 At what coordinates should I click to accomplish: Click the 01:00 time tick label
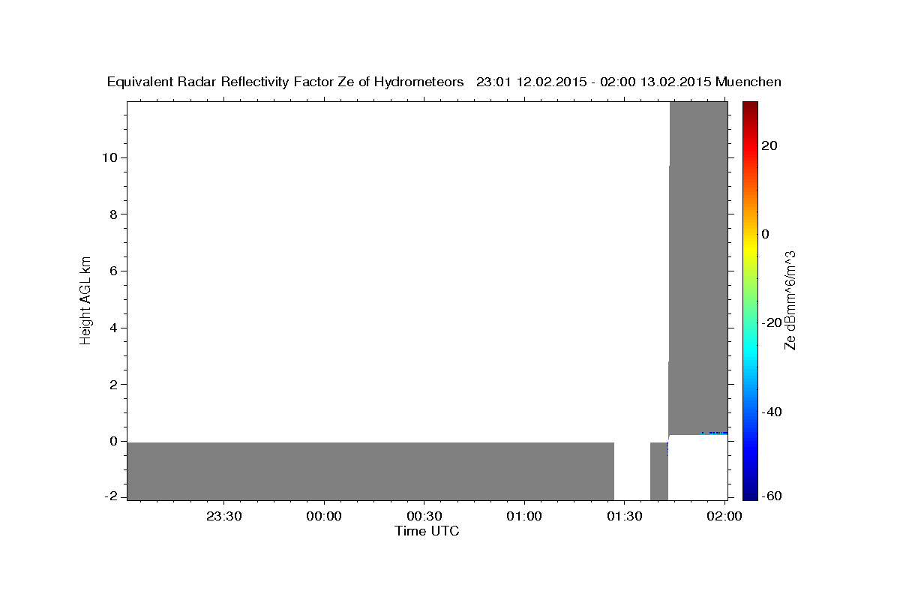pos(524,516)
